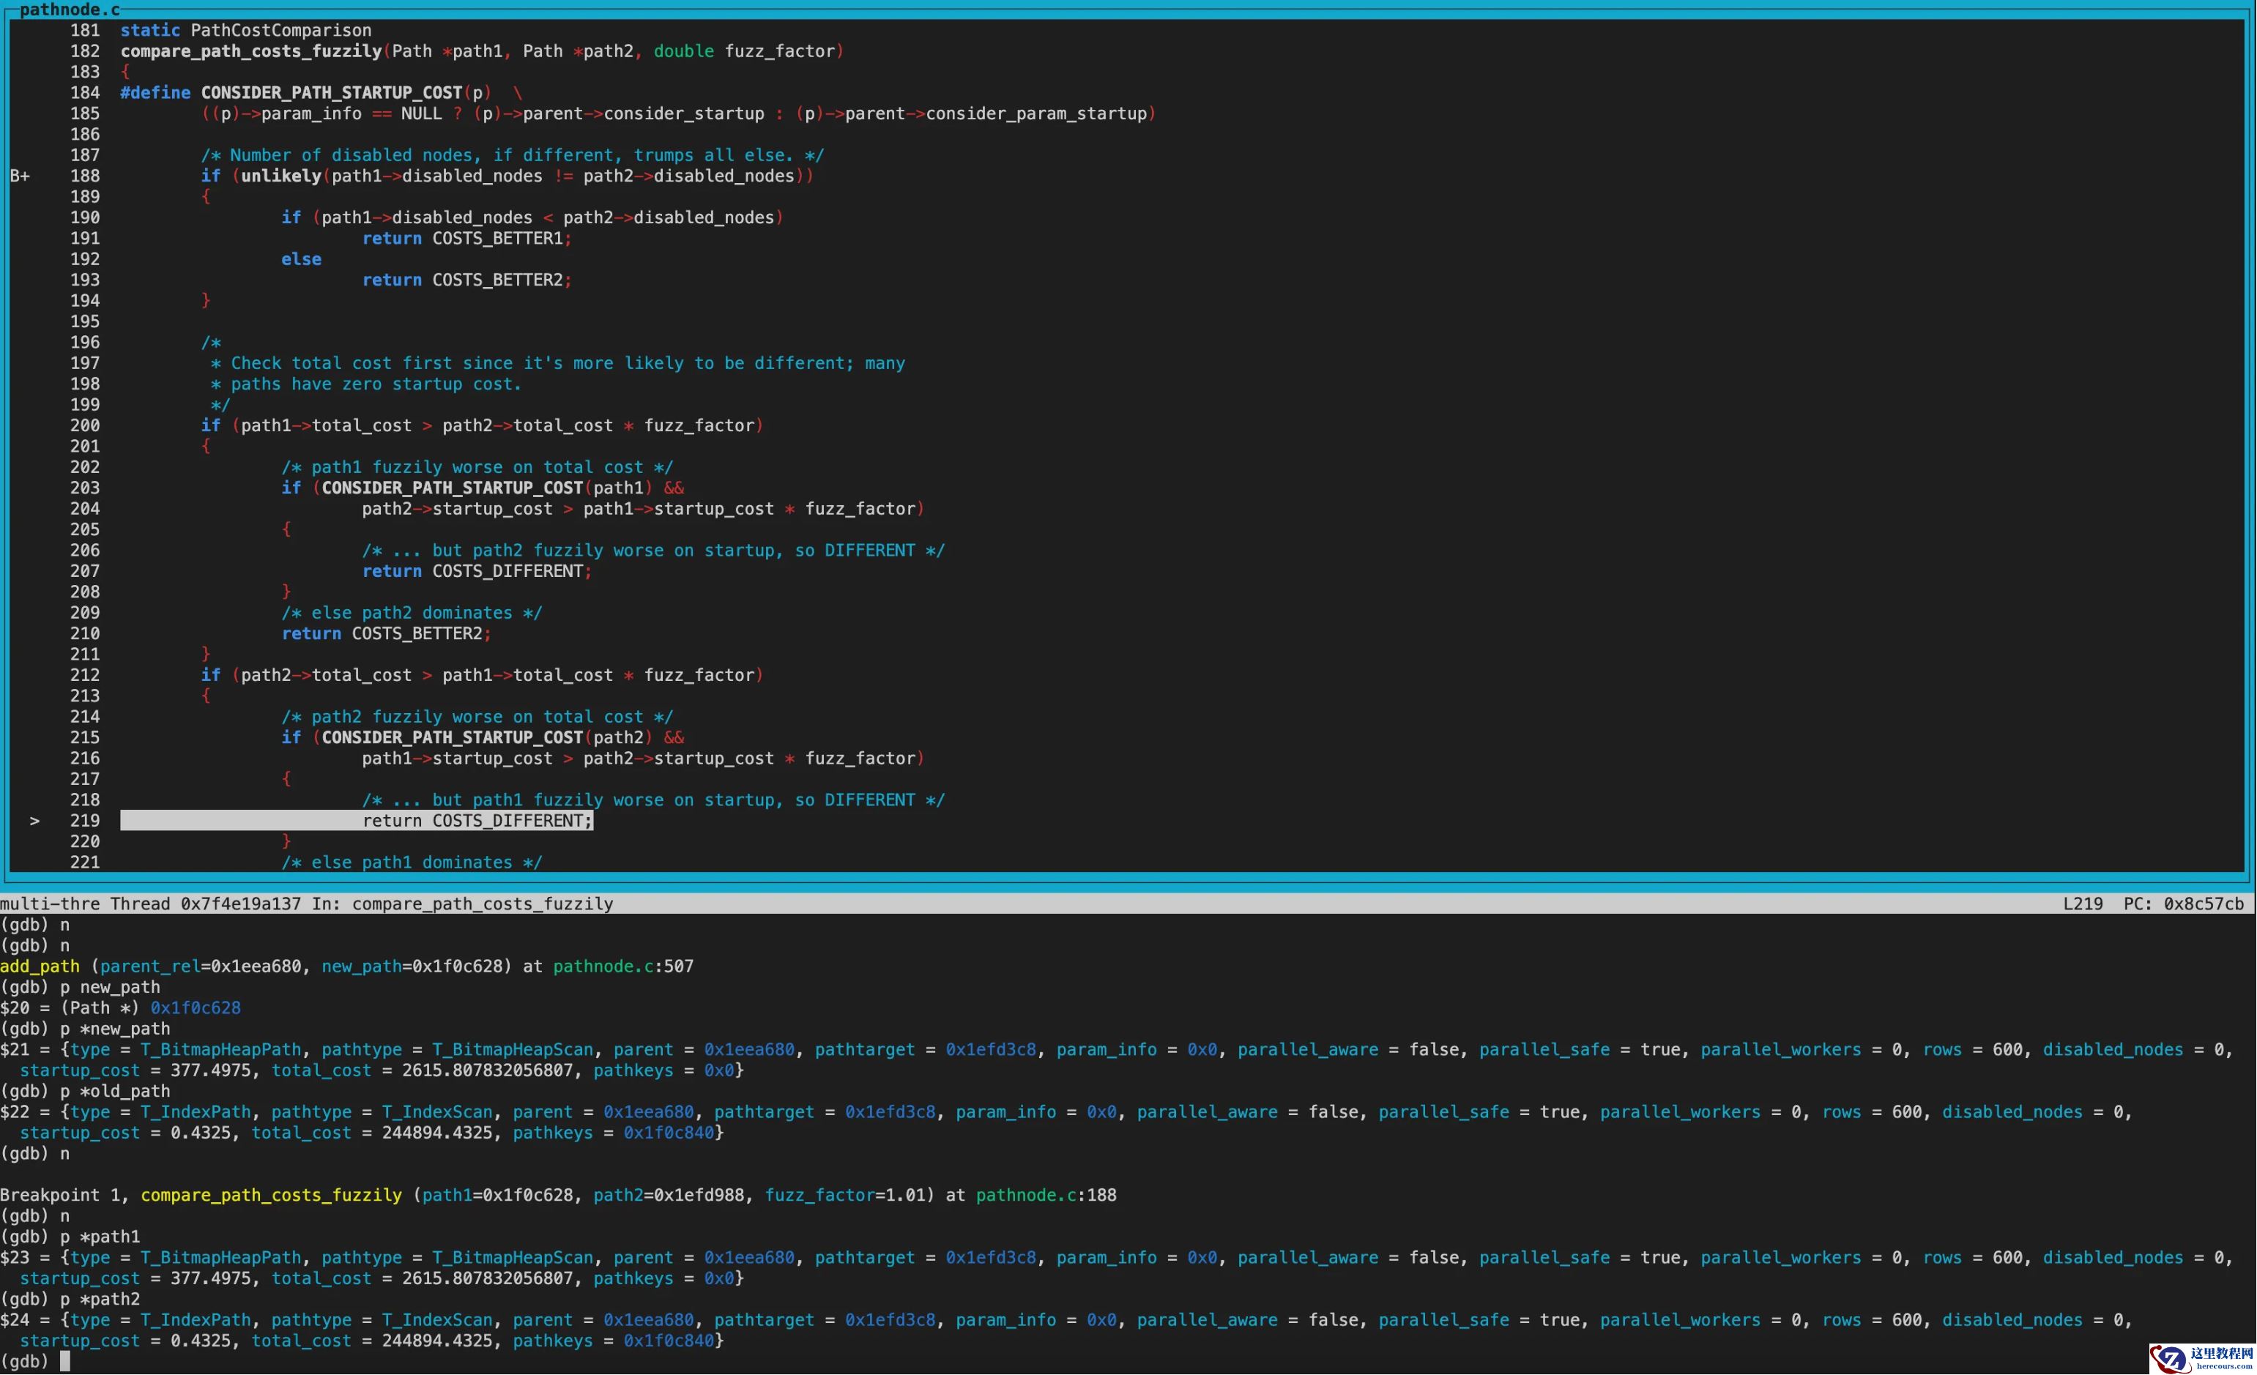Click the unlikely keyword on line 188
Viewport: 2257px width, 1375px height.
pos(280,176)
